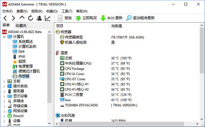205x127 pixels.
Task: Collapse the 计算机 tree node
Action: pos(4,37)
